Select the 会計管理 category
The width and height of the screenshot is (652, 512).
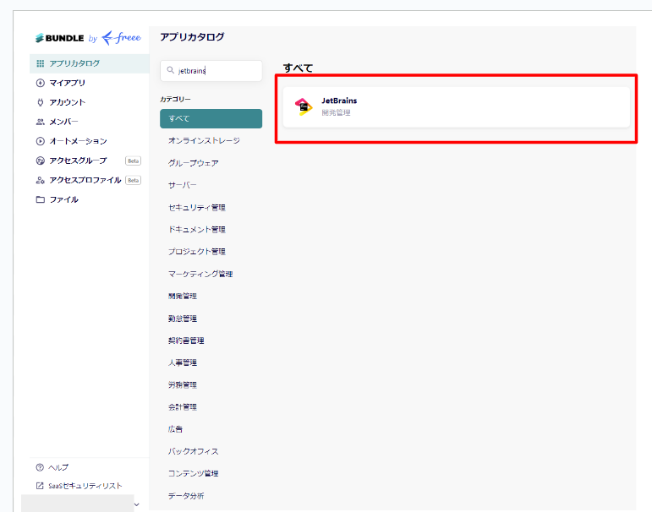pos(182,407)
